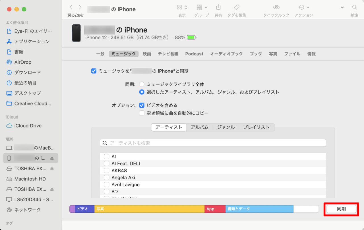
Task: Open the グループ grouping icon
Action: point(202,7)
